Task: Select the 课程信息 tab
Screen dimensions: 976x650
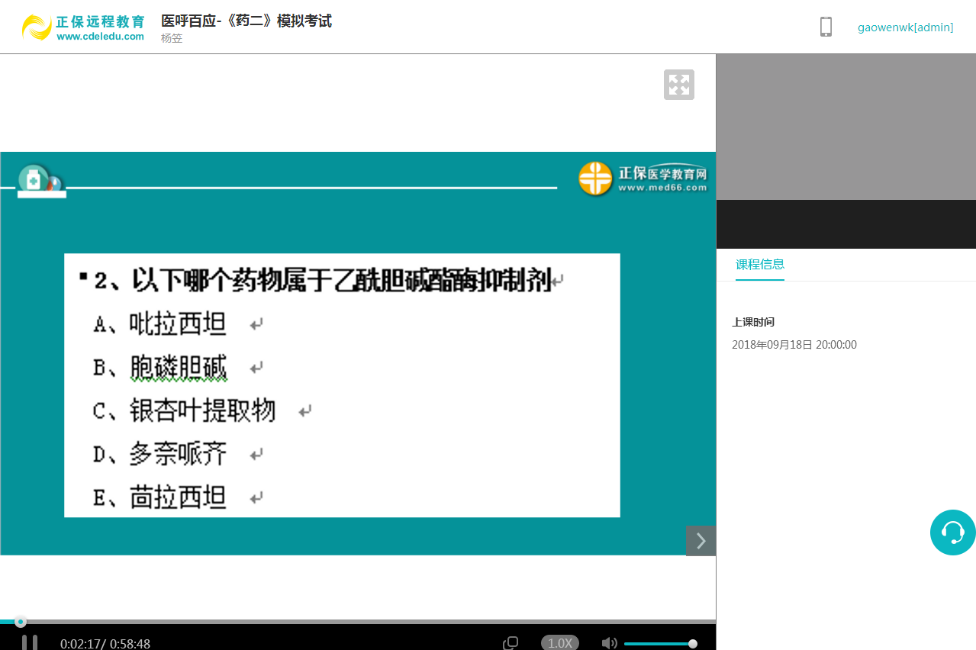Action: point(759,264)
